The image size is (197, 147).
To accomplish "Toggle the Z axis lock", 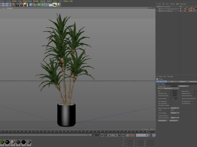I will (9, 4).
